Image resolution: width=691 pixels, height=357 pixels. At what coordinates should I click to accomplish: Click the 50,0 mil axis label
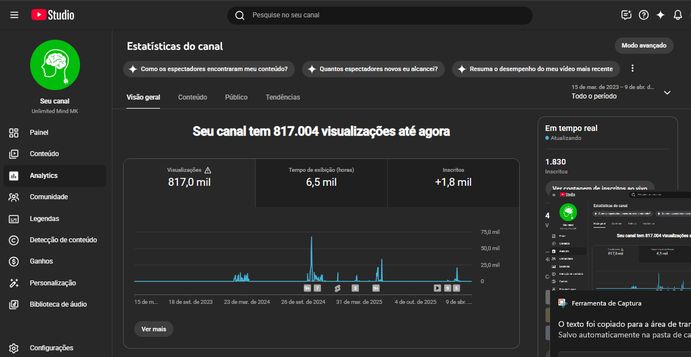[x=490, y=248]
